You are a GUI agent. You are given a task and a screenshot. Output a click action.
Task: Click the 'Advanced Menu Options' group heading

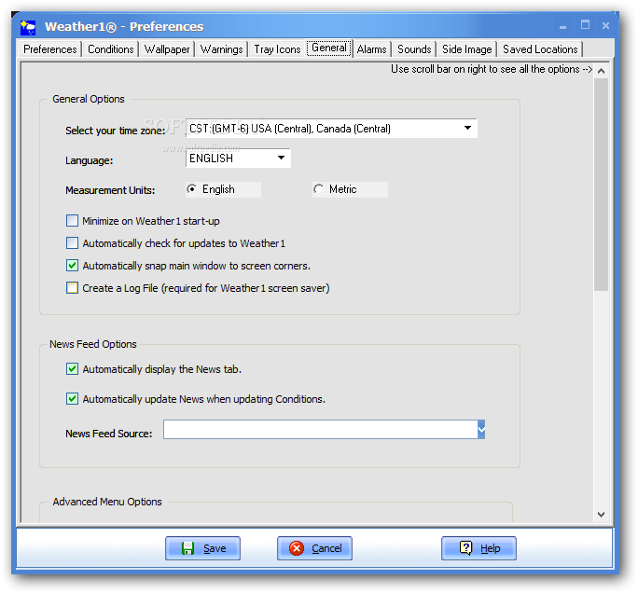click(107, 502)
